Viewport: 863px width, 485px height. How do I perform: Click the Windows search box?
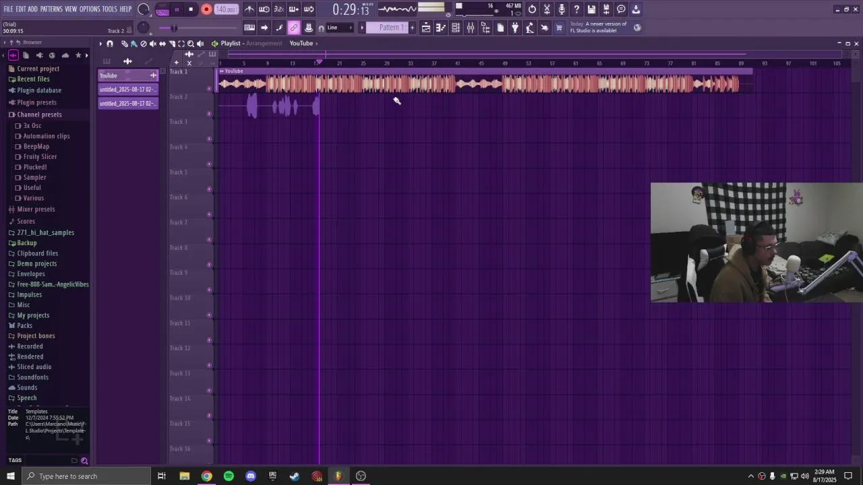[86, 476]
